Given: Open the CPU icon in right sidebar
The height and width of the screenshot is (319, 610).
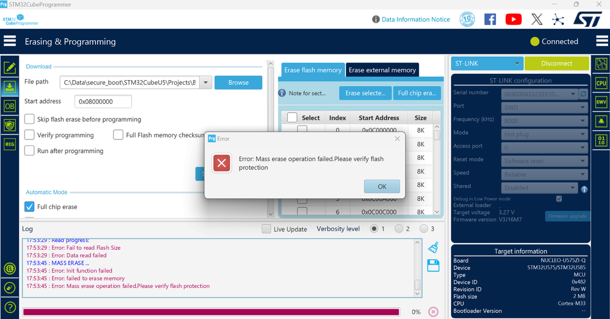Looking at the screenshot, I should point(601,83).
